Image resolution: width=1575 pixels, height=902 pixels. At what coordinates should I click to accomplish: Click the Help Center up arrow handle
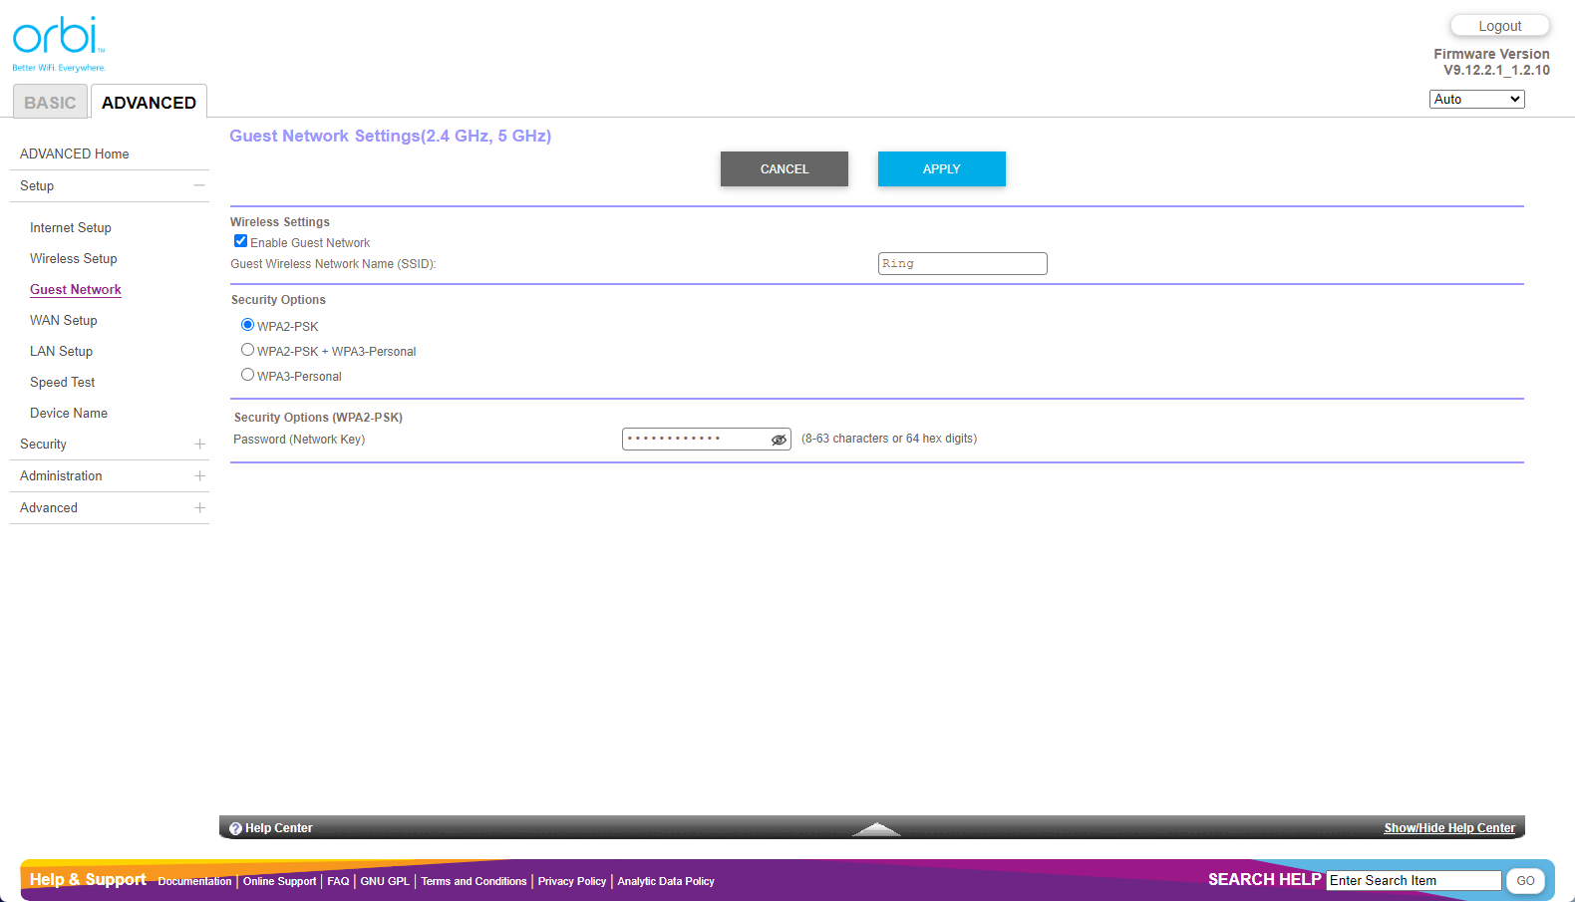click(876, 828)
